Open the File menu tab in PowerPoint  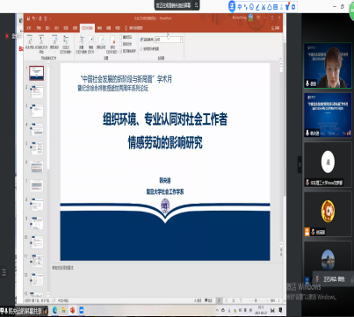29,28
